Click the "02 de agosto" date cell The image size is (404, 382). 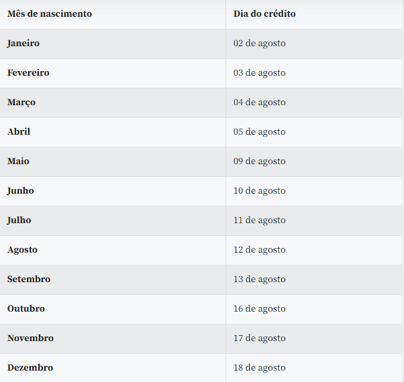coord(259,44)
